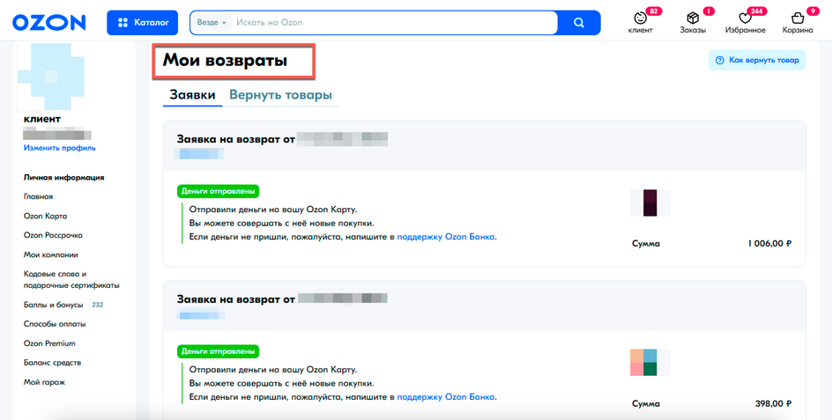The width and height of the screenshot is (832, 420).
Task: Open Баланс средств in the sidebar
Action: [x=53, y=363]
